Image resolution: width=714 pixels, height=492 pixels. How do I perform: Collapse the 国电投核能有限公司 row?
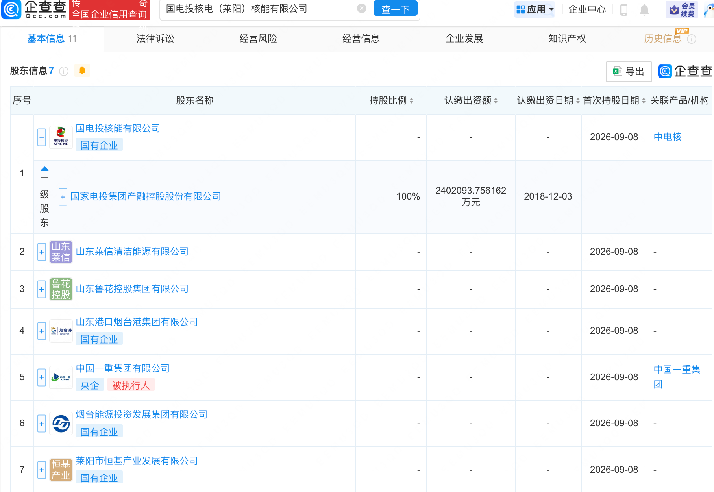(x=42, y=137)
